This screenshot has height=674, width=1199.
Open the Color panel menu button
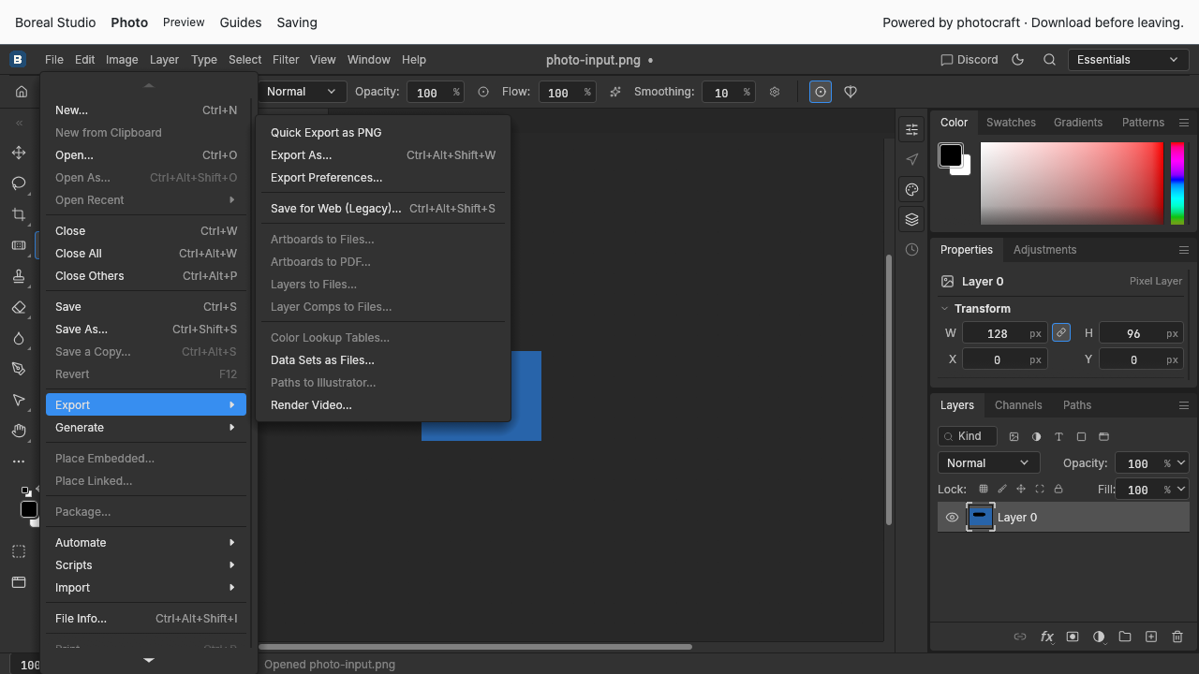(1184, 123)
